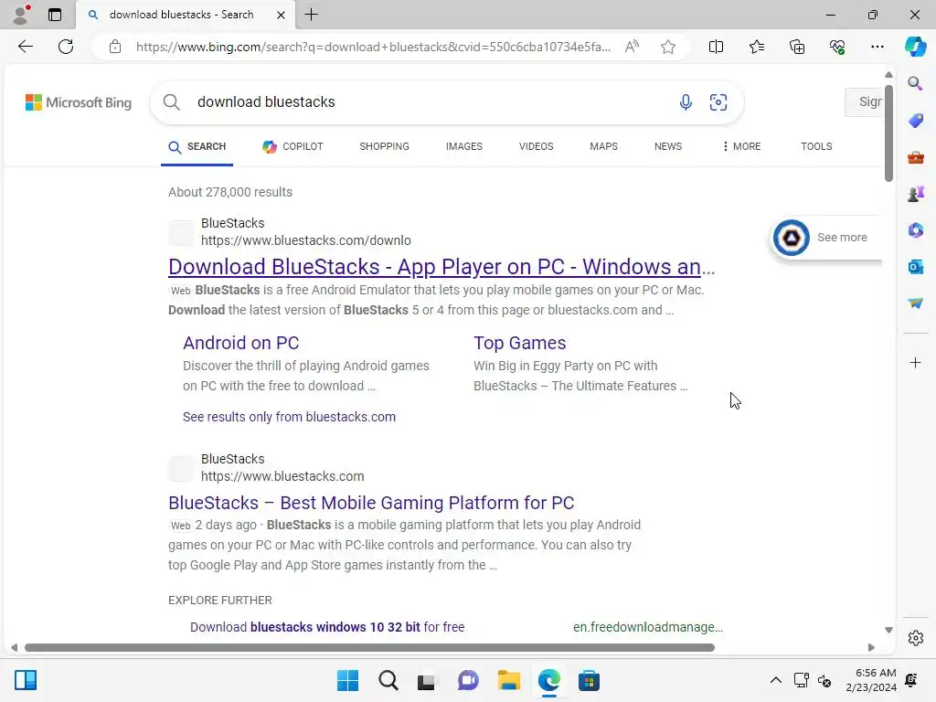Open the Favorites list

pos(756,47)
